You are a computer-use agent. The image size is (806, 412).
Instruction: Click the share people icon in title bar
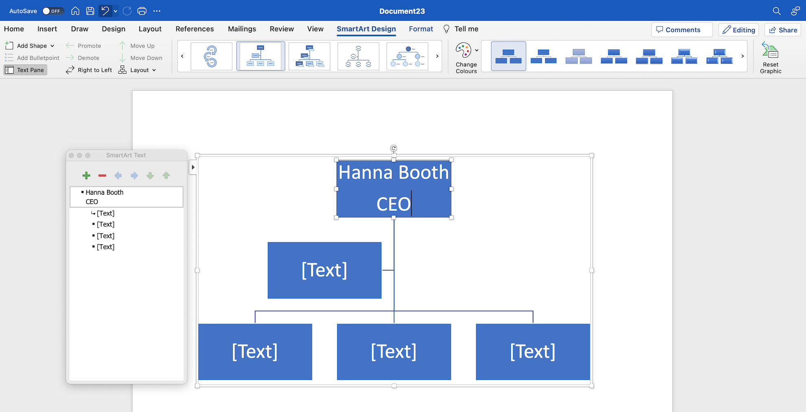coord(795,11)
